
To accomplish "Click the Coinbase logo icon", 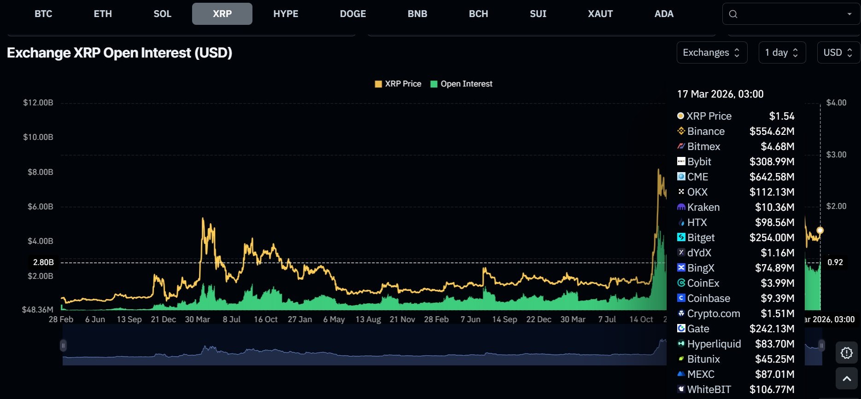I will (x=681, y=298).
